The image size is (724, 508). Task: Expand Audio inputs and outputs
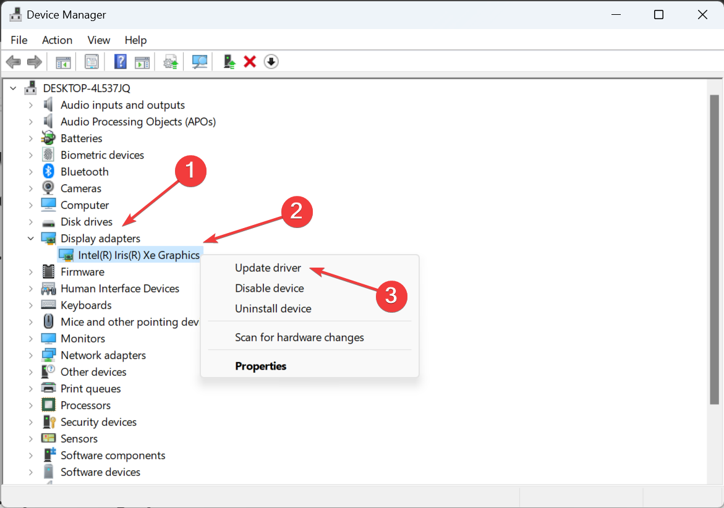tap(30, 104)
